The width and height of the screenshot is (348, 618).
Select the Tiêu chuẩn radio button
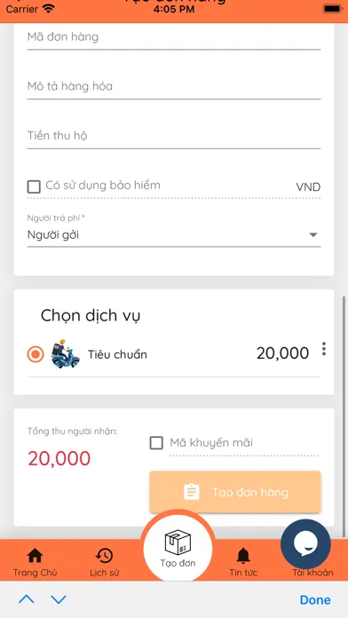pyautogui.click(x=36, y=354)
